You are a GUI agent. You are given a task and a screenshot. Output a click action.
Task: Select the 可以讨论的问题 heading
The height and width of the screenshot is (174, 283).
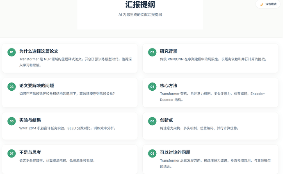pyautogui.click(x=175, y=152)
